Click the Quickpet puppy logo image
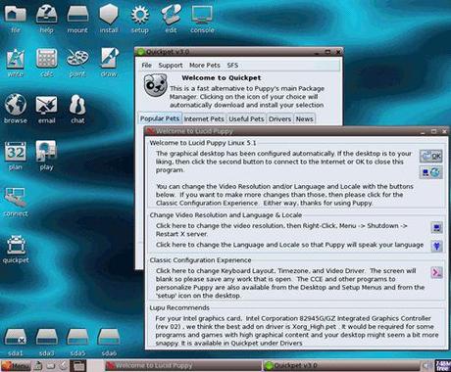 point(156,85)
